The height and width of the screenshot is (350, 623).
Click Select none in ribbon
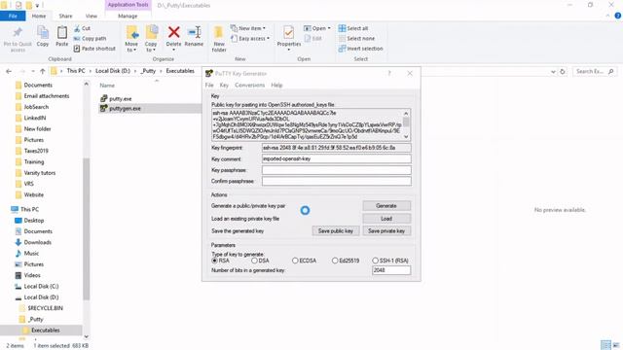point(356,39)
